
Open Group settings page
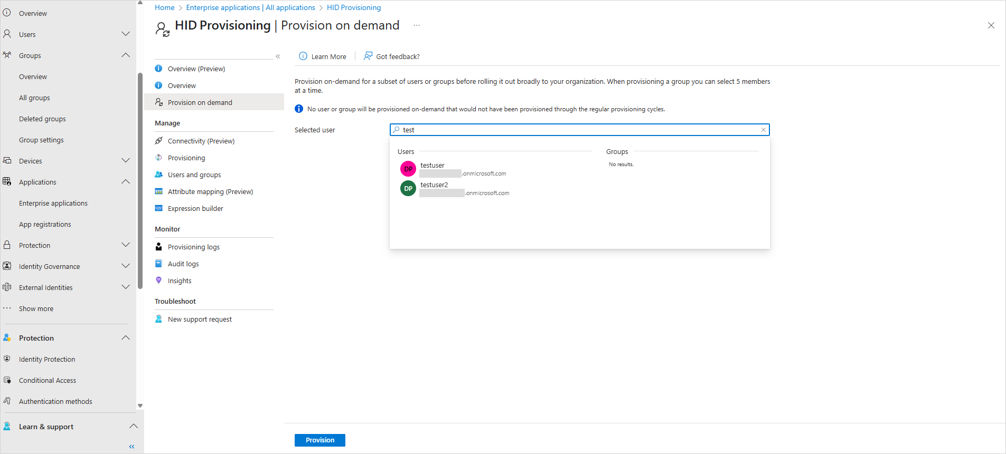(x=41, y=140)
